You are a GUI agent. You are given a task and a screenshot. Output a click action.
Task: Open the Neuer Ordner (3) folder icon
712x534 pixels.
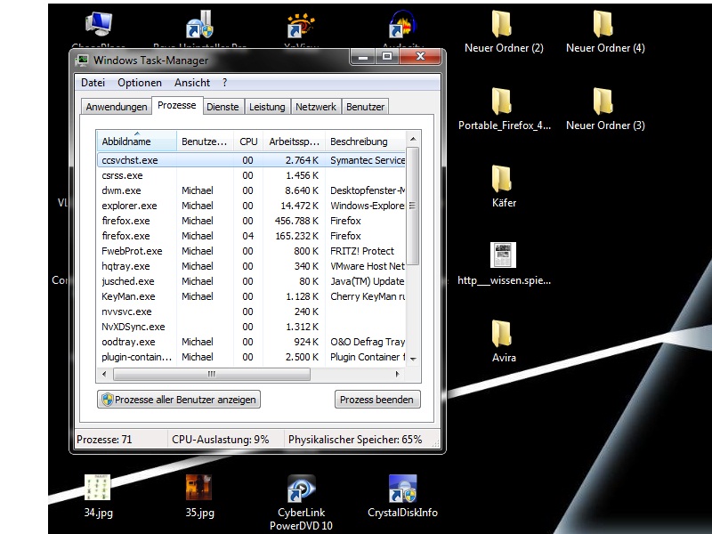pyautogui.click(x=603, y=101)
